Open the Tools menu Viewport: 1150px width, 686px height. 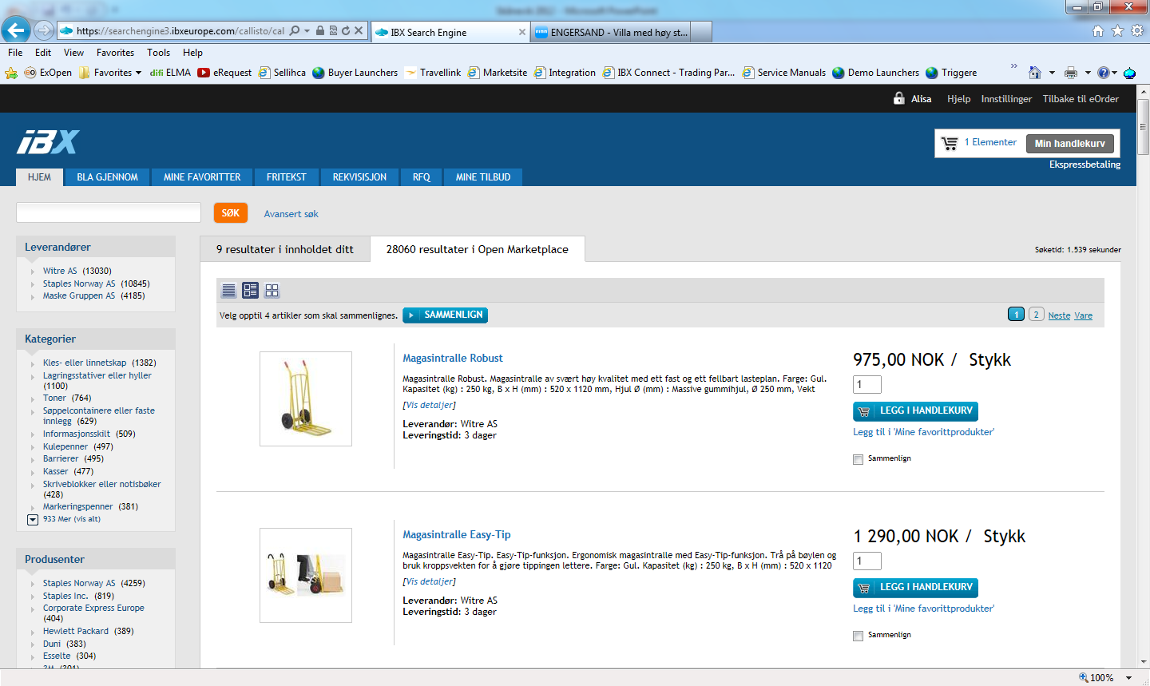coord(158,53)
